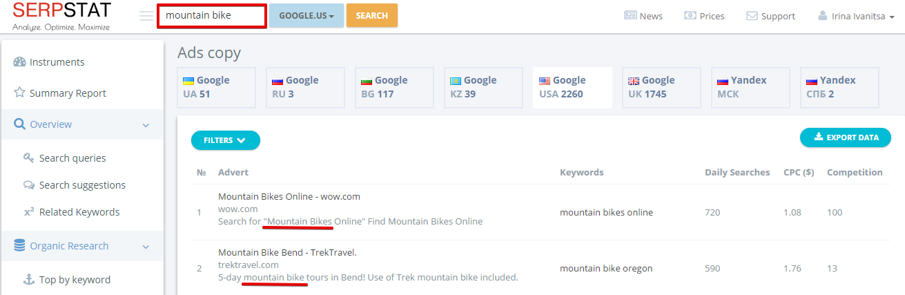Click keyword mountain bikes online
The image size is (905, 295).
(x=606, y=212)
